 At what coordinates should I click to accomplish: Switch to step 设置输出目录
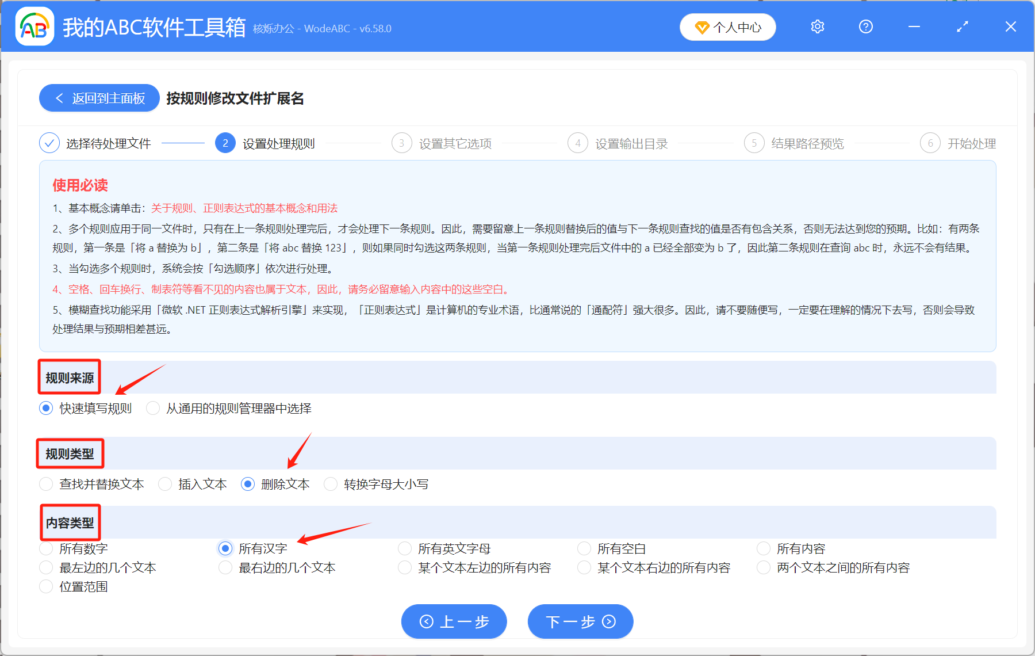578,143
